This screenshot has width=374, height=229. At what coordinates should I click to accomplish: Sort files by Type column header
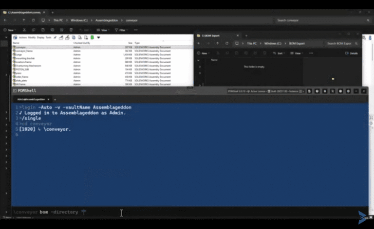tap(137, 43)
